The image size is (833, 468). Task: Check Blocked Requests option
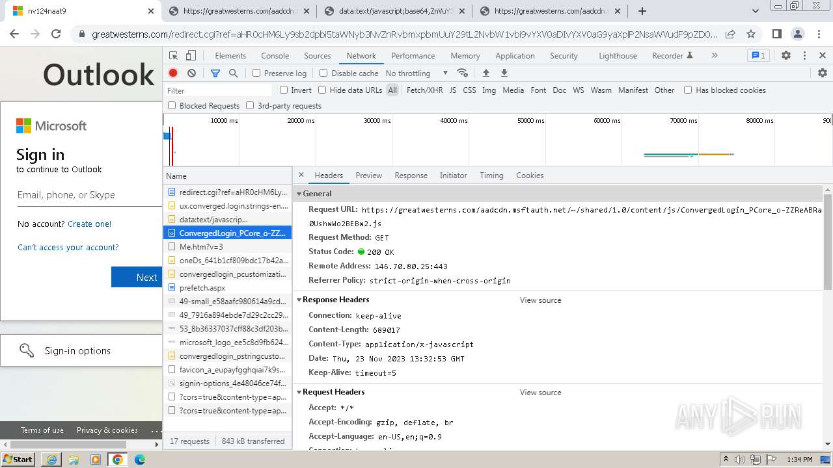(172, 105)
